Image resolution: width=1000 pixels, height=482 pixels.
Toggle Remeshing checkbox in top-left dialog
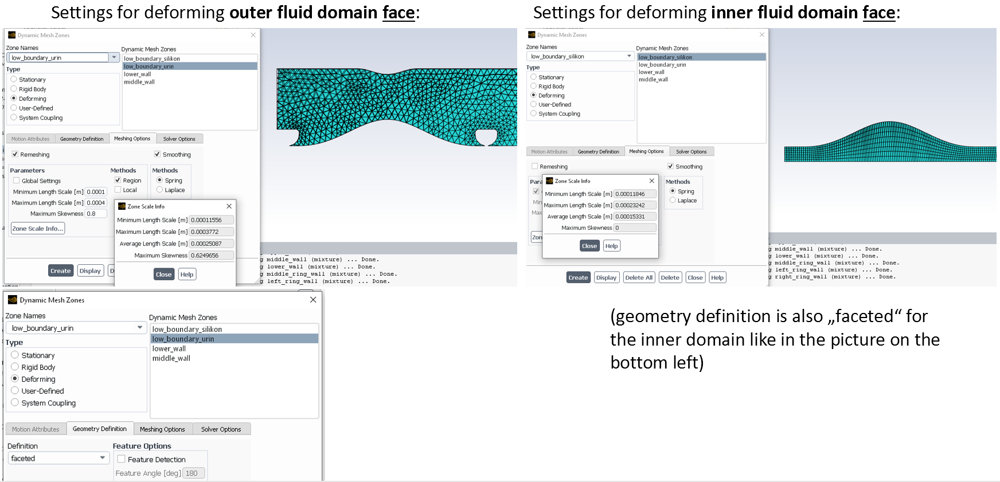click(15, 154)
